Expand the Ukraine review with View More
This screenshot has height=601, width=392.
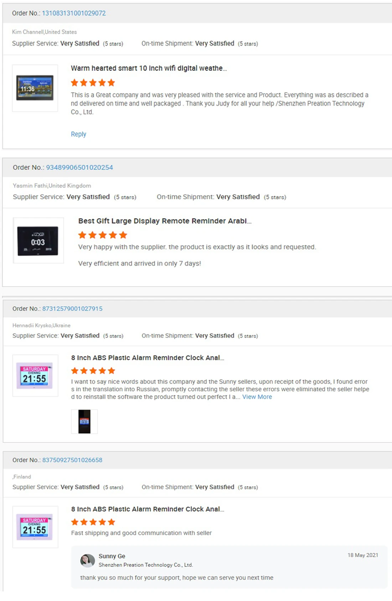[257, 397]
